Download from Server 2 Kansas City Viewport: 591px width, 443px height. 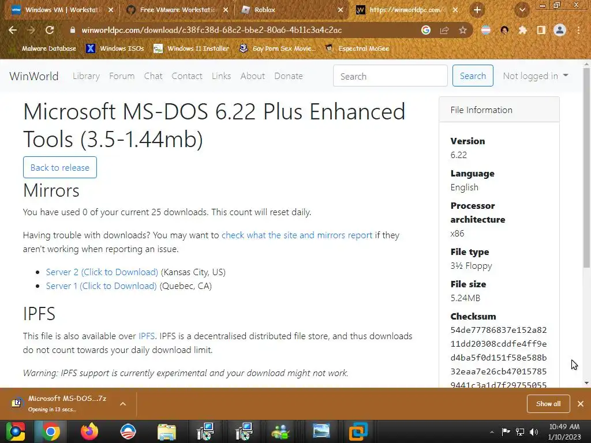[x=102, y=272]
